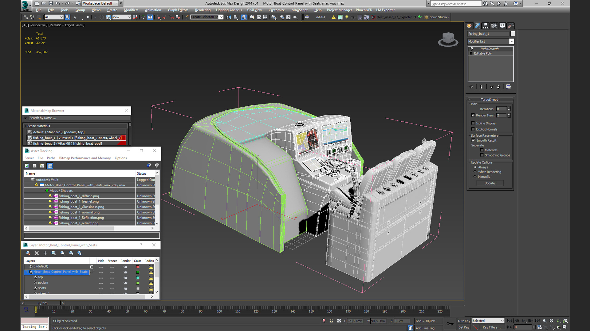This screenshot has width=590, height=331.
Task: Open the Utilities hammer tab
Action: [510, 26]
